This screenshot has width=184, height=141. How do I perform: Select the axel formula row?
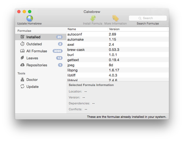pyautogui.click(x=118, y=44)
